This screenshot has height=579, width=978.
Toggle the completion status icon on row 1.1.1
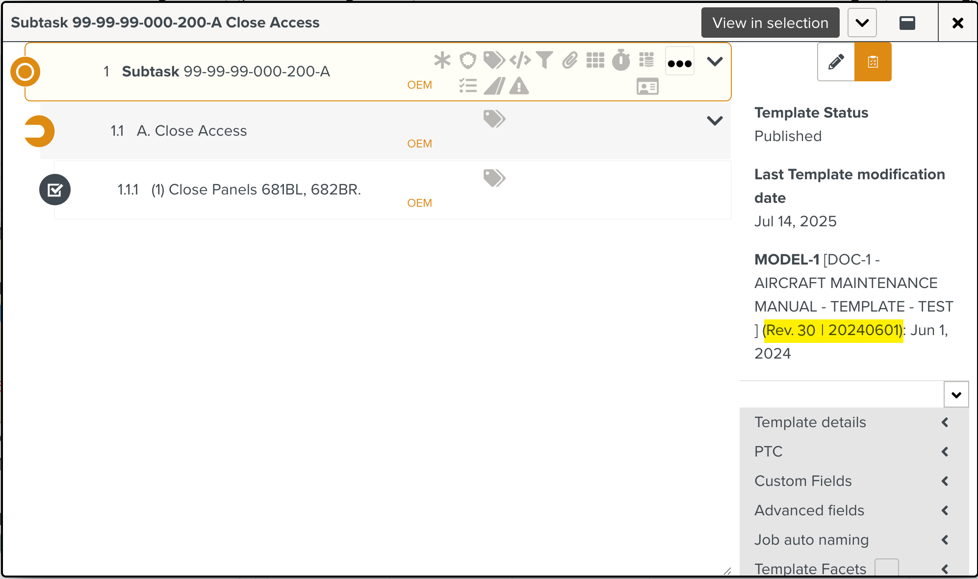55,190
